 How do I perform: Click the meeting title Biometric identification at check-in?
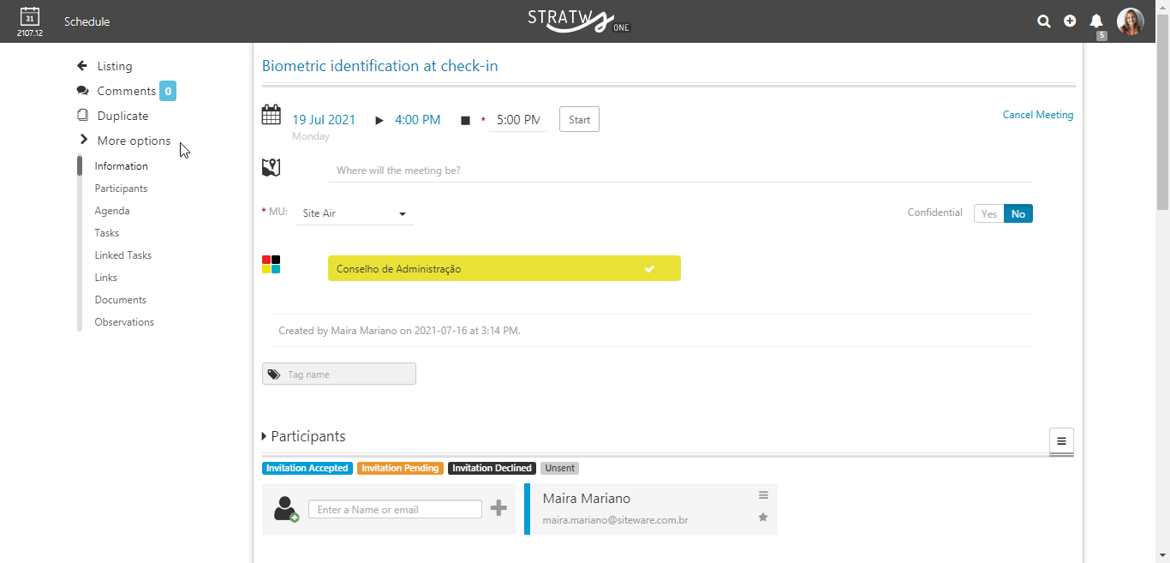click(x=379, y=66)
